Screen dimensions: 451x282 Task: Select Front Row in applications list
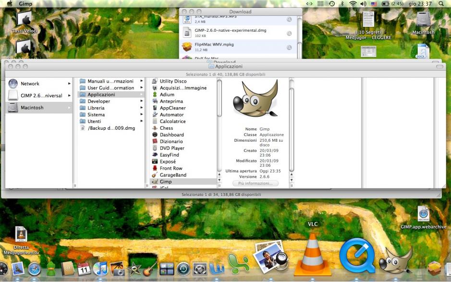pos(183,168)
